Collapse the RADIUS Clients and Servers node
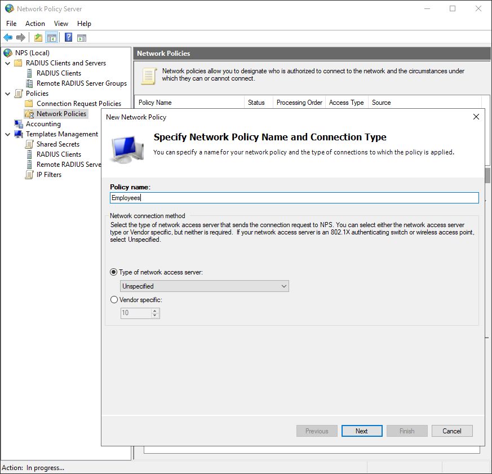The height and width of the screenshot is (474, 492). pyautogui.click(x=8, y=63)
